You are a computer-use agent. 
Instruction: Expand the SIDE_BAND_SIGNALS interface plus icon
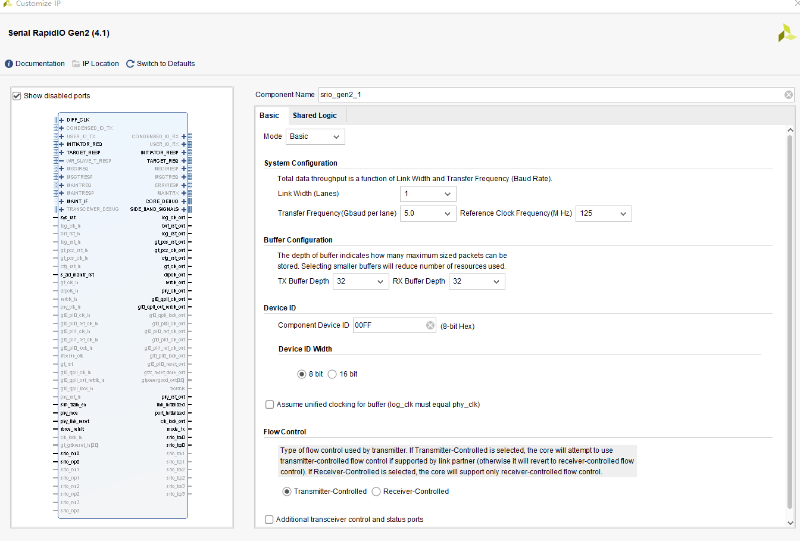tap(184, 209)
